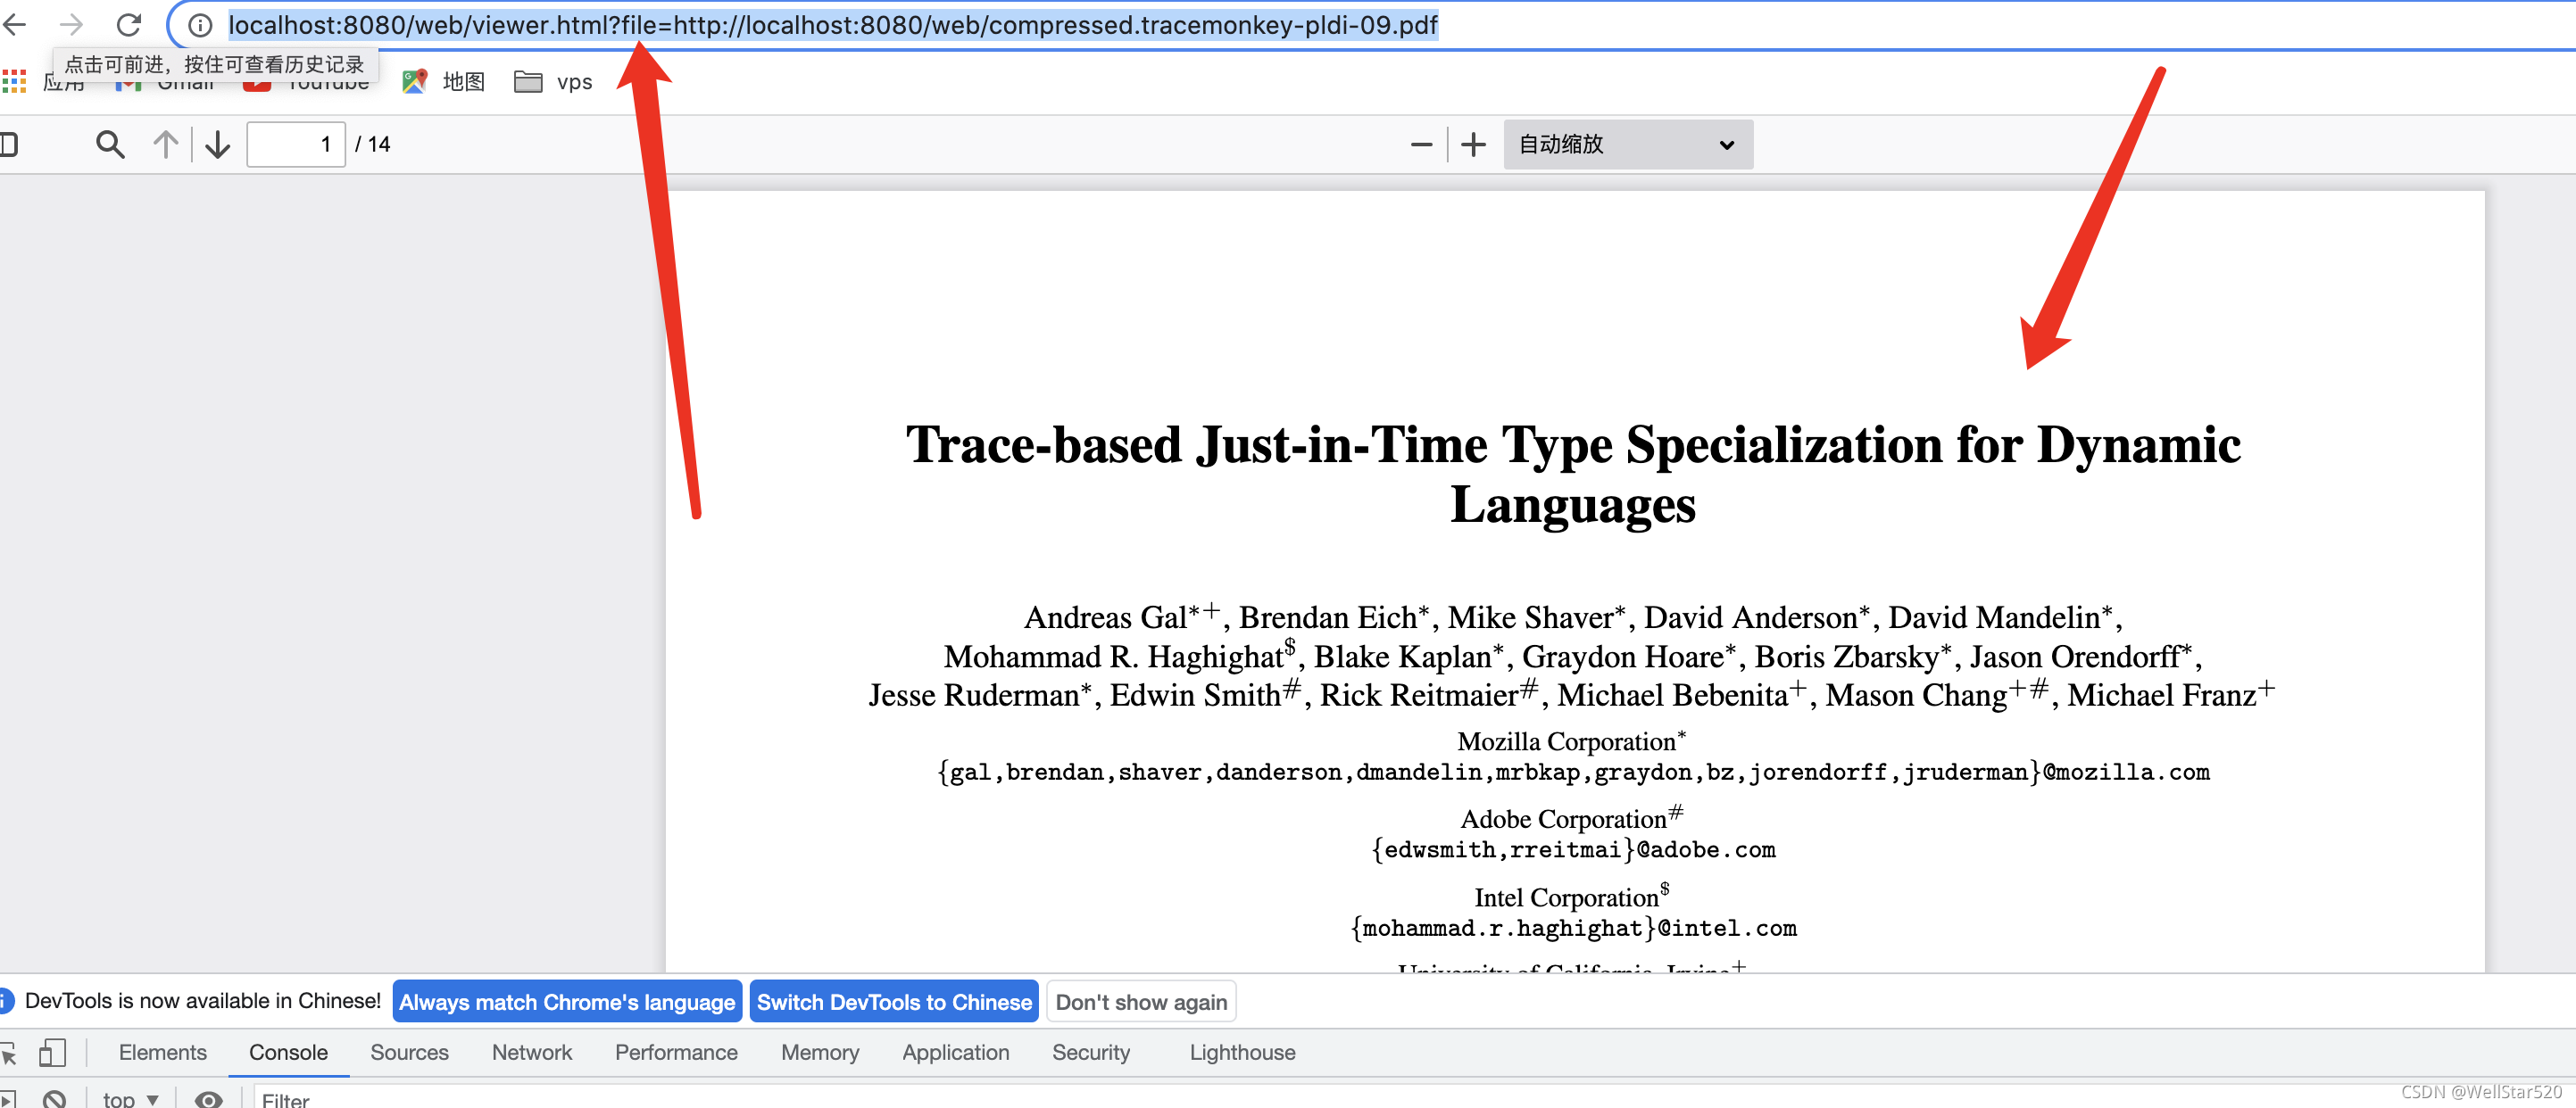This screenshot has height=1108, width=2576.
Task: Switch to the Security tab
Action: pos(1090,1053)
